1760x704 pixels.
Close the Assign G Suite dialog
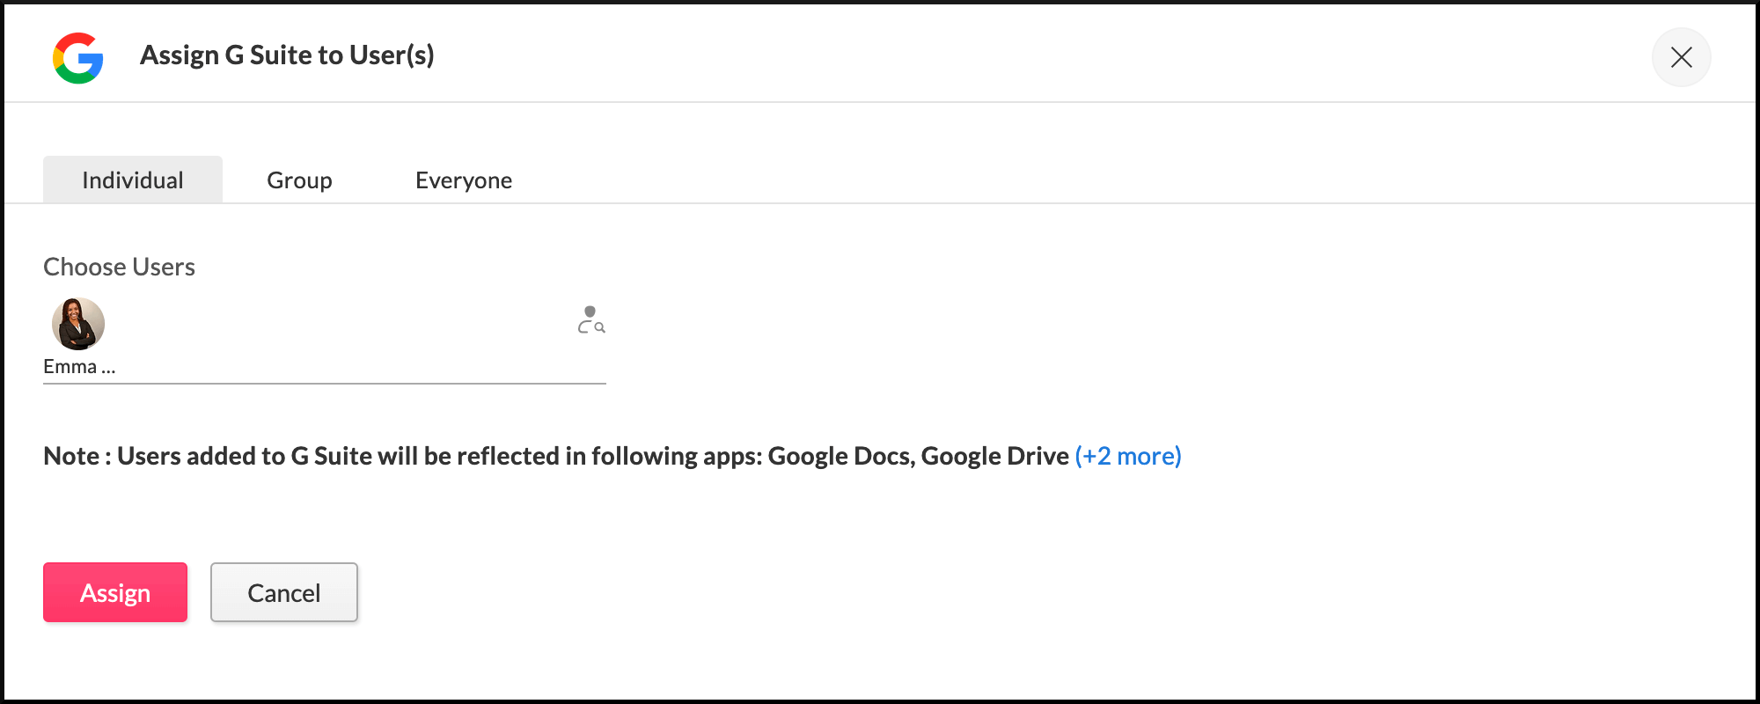pos(1681,57)
